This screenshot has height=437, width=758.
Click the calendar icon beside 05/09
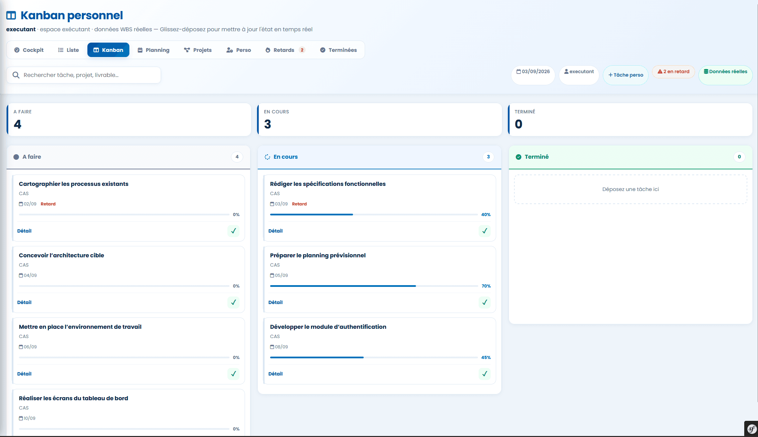click(272, 276)
